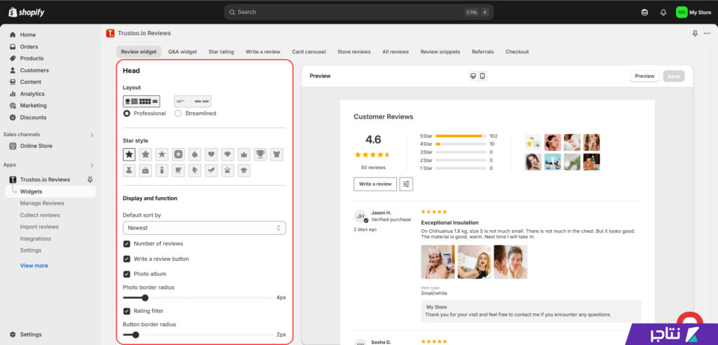Go to Orders in sidebar

coord(29,47)
